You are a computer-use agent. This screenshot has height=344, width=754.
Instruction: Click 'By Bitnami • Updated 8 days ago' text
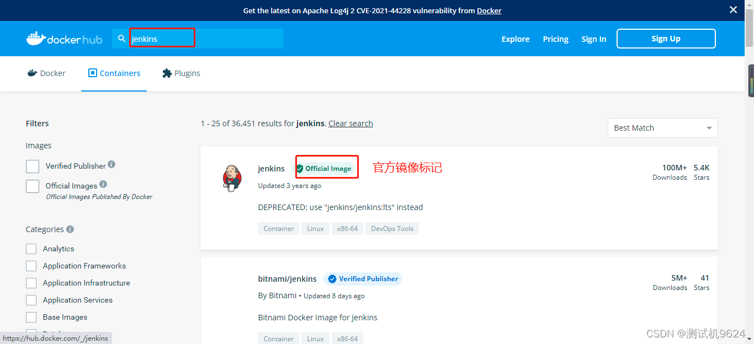point(311,296)
